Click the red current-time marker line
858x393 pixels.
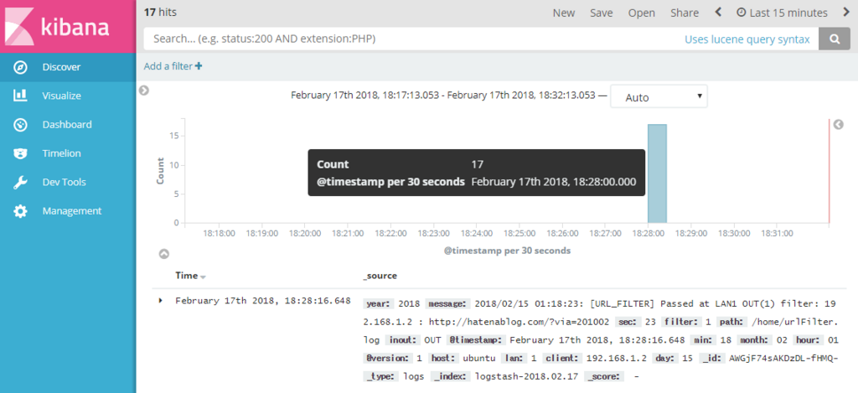tap(829, 171)
